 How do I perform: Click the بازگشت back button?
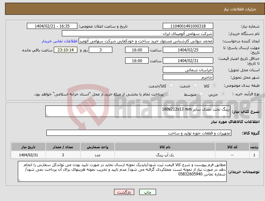tap(124, 192)
